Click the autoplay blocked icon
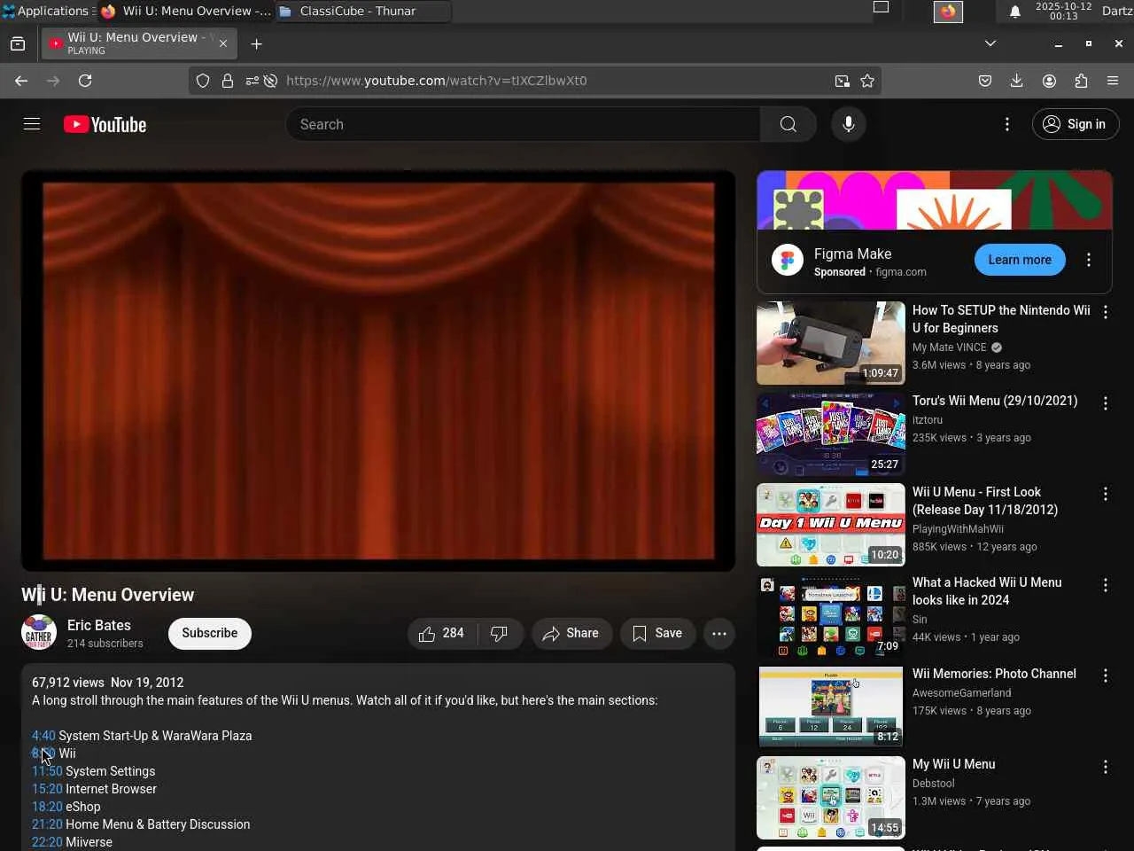1134x851 pixels. [x=270, y=81]
